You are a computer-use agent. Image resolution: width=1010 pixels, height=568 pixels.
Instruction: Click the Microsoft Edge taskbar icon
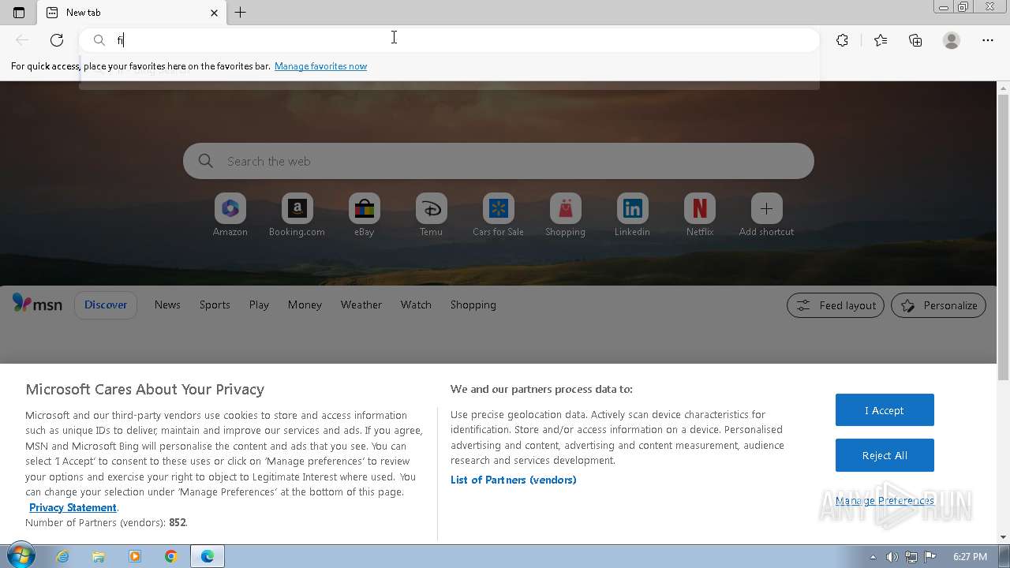208,556
